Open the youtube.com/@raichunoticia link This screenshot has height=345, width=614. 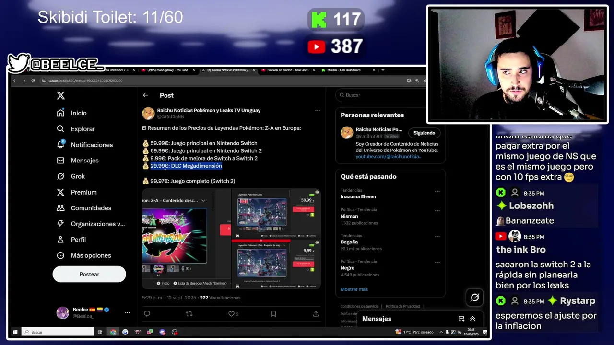click(389, 157)
